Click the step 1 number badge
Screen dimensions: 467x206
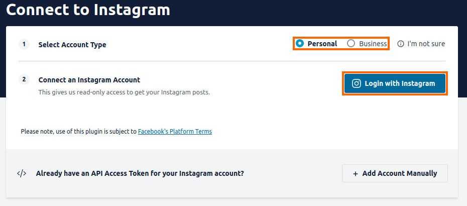point(24,44)
